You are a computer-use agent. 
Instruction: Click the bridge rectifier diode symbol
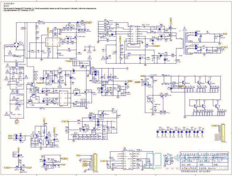[16, 45]
